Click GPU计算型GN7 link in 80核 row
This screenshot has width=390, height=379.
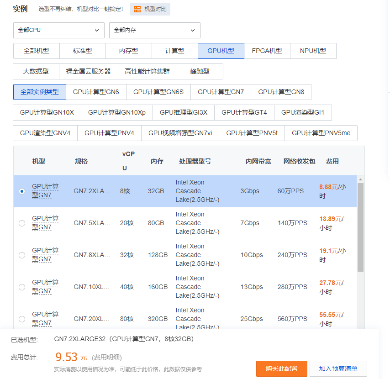coord(45,319)
